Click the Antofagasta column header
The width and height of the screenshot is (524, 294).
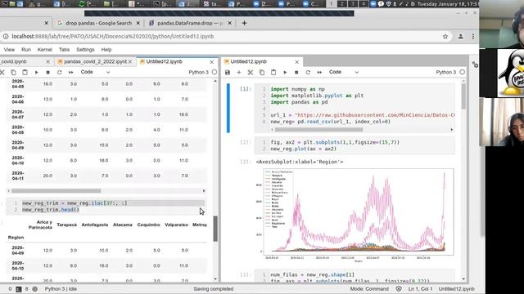tap(95, 225)
